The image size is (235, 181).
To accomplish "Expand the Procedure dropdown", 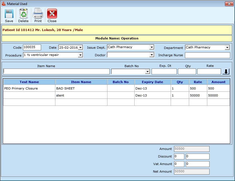I will (x=80, y=55).
